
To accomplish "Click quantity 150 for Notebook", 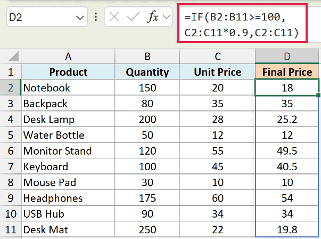I will 147,87.
